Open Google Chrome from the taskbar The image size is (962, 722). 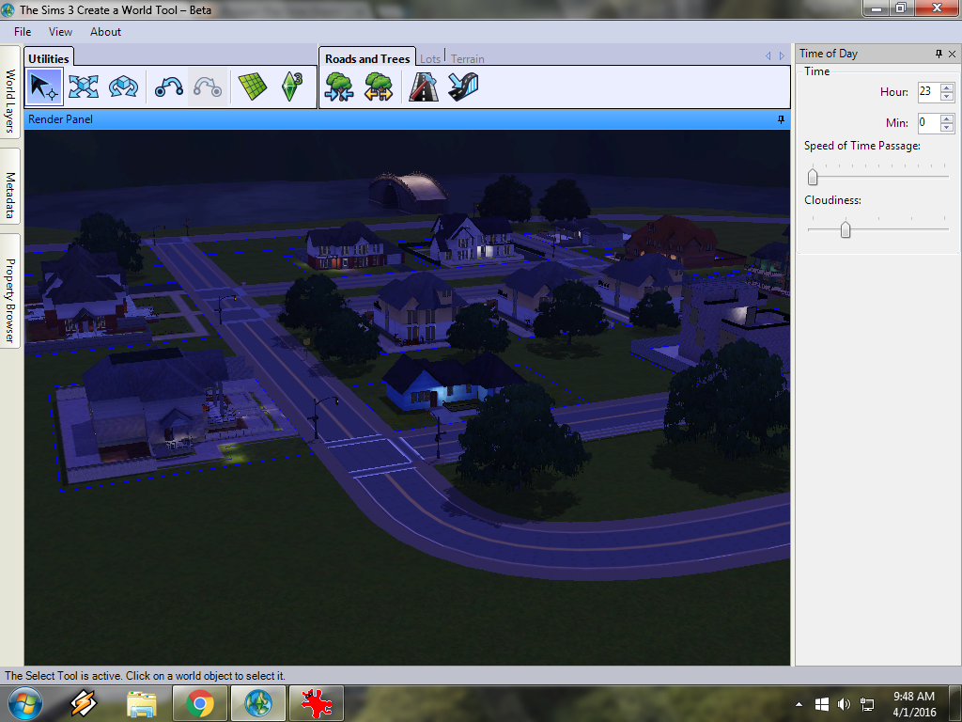[199, 703]
